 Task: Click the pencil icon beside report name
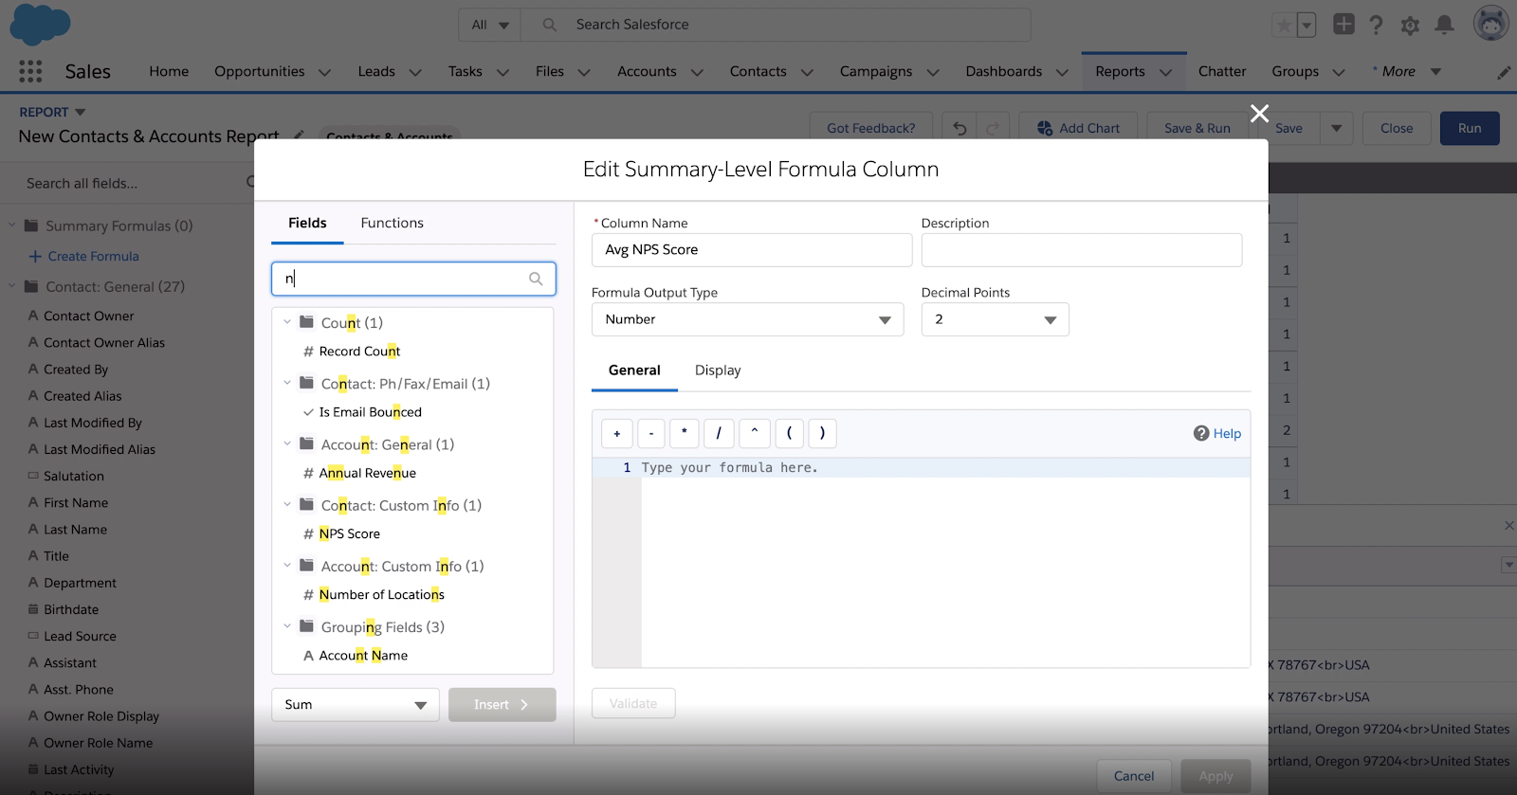299,136
